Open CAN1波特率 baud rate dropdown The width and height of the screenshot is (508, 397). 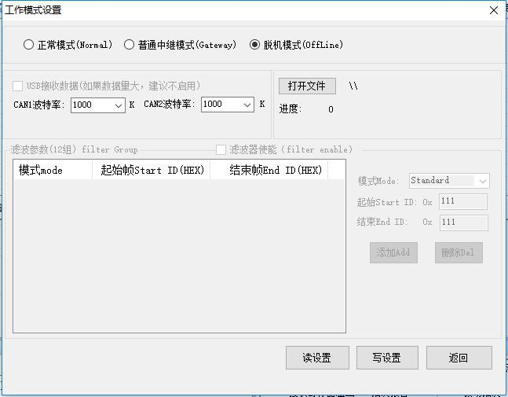click(98, 105)
